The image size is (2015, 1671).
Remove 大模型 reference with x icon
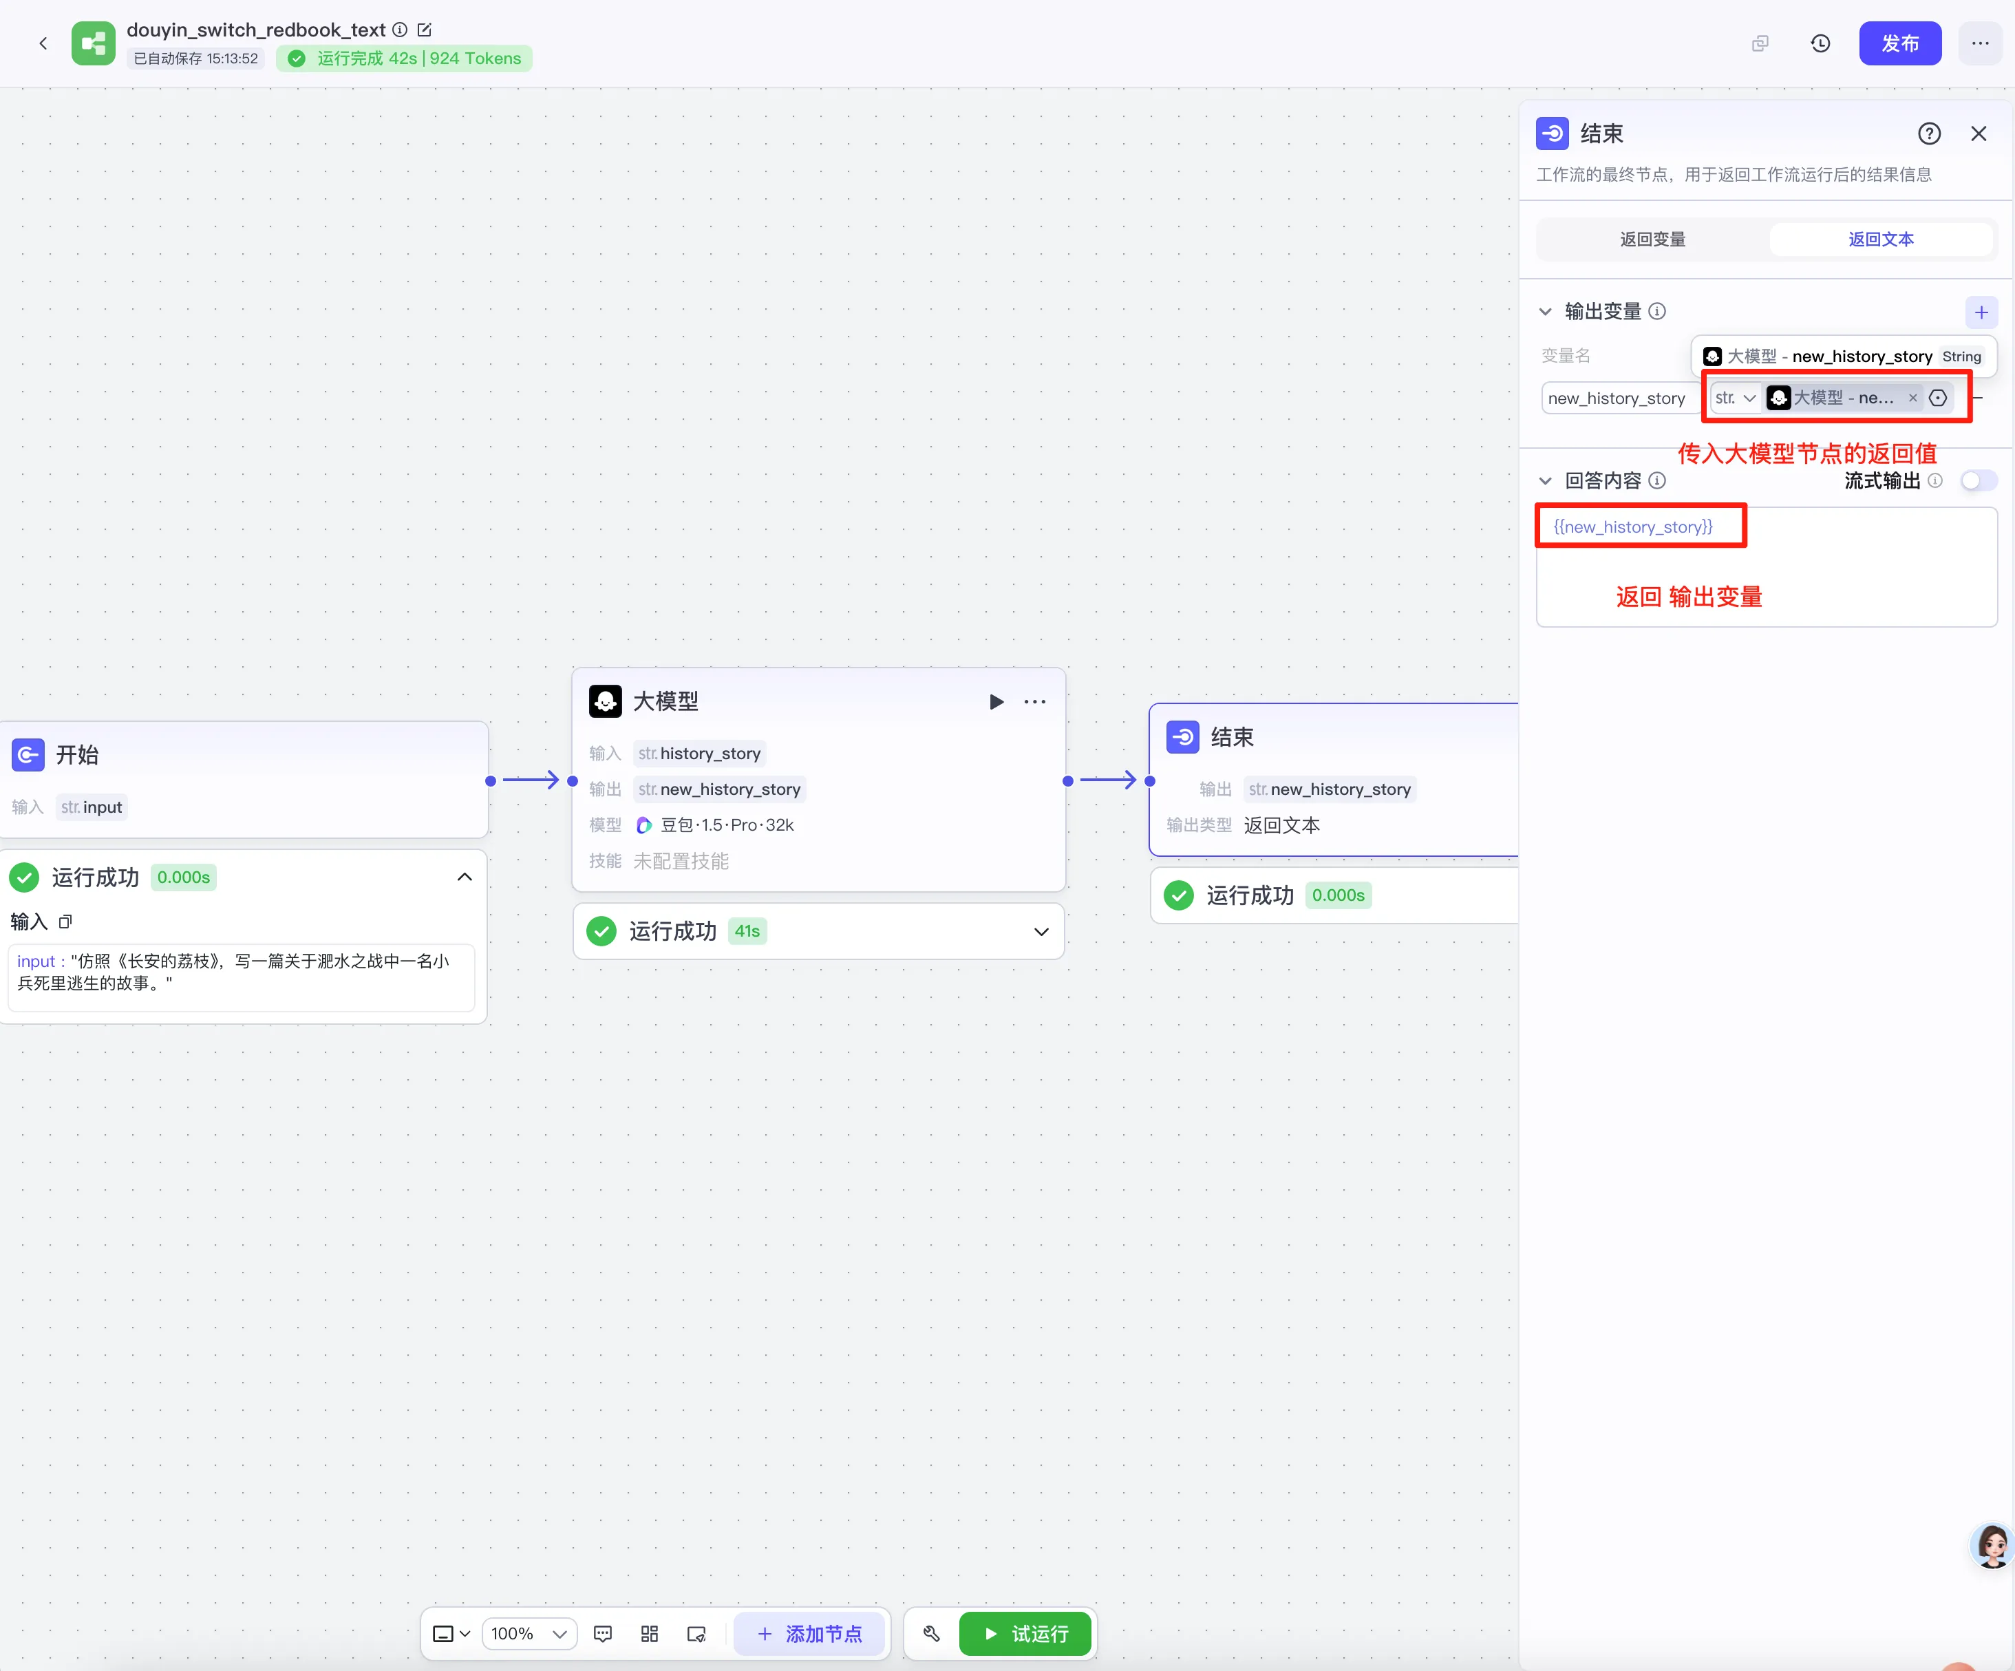click(x=1912, y=397)
